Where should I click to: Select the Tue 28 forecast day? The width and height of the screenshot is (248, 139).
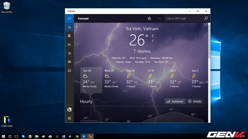91,80
